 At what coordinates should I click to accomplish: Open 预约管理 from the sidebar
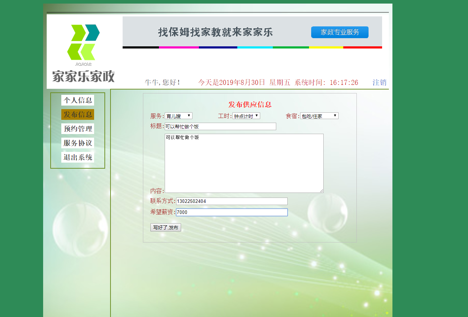pyautogui.click(x=77, y=129)
